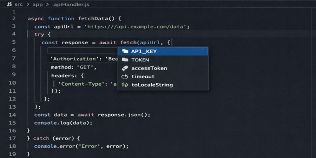This screenshot has width=316, height=158.
Task: Pick accessToken from the suggestions
Action: tap(149, 68)
